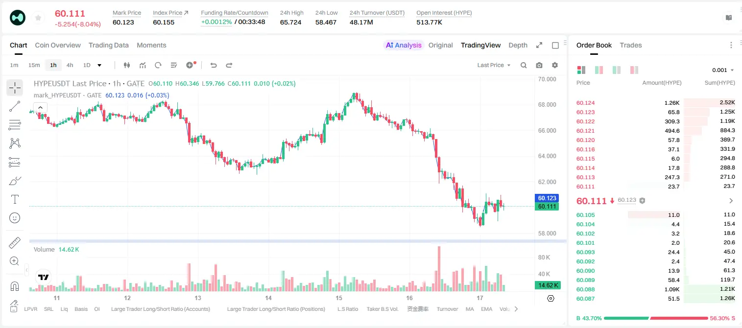Open chart settings gear icon
This screenshot has width=742, height=328.
tap(555, 65)
